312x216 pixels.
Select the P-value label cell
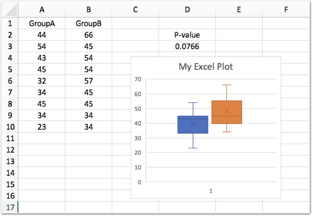coord(187,35)
